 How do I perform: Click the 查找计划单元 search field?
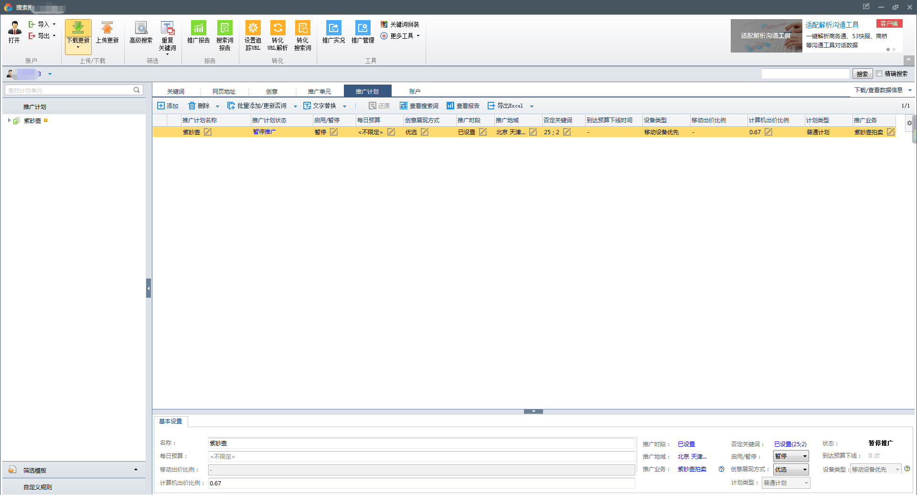click(x=69, y=90)
